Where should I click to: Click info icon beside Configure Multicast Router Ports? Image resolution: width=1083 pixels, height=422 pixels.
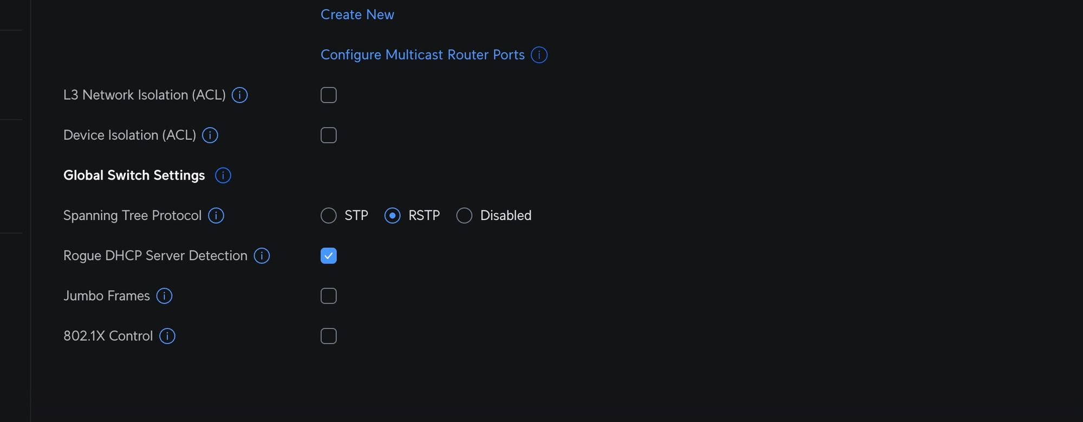click(x=539, y=55)
